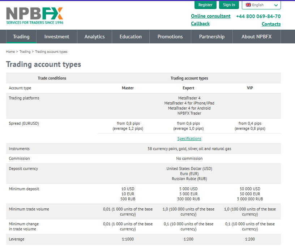295x247 pixels.
Task: Click the Trading account types page heading
Action: point(43,64)
